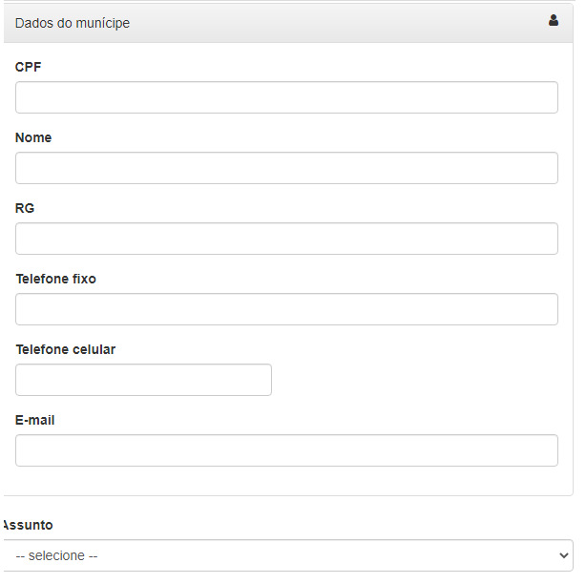Click the 'Telefone celular' label
The height and width of the screenshot is (584, 586).
coord(66,349)
